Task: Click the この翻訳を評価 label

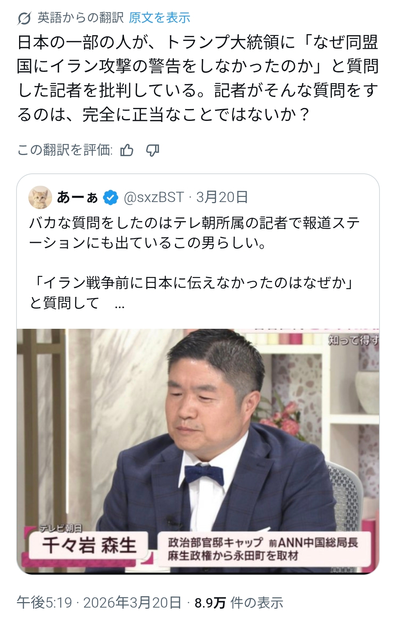Action: click(x=65, y=150)
